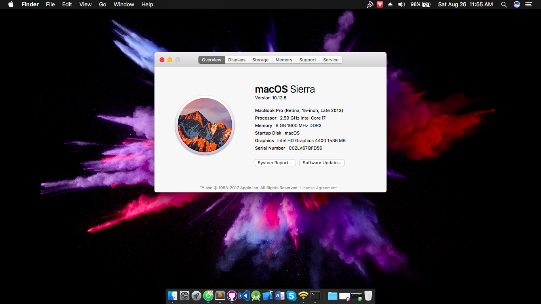Click the network signal menu bar icon

point(370,4)
